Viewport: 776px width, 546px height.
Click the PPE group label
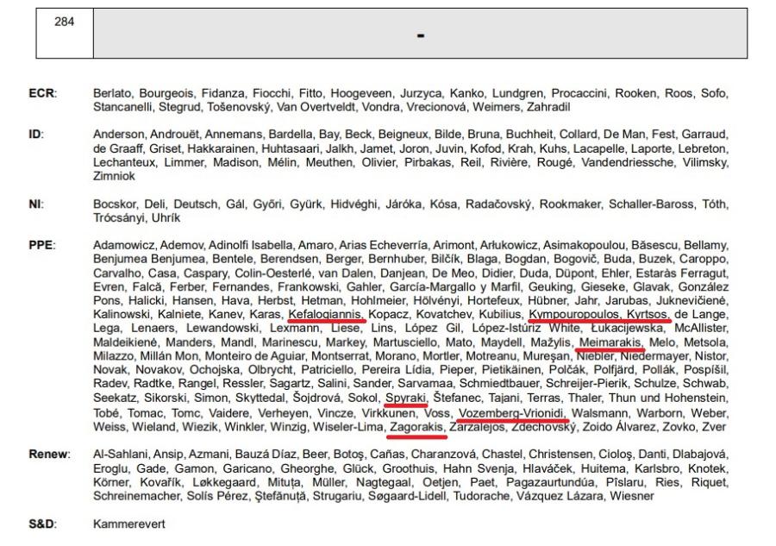42,245
